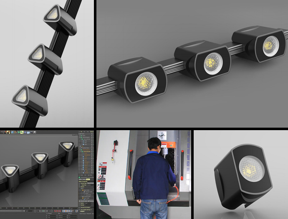The image size is (288, 219).
Task: Click the light object icon in toolbar
Action: (35, 132)
